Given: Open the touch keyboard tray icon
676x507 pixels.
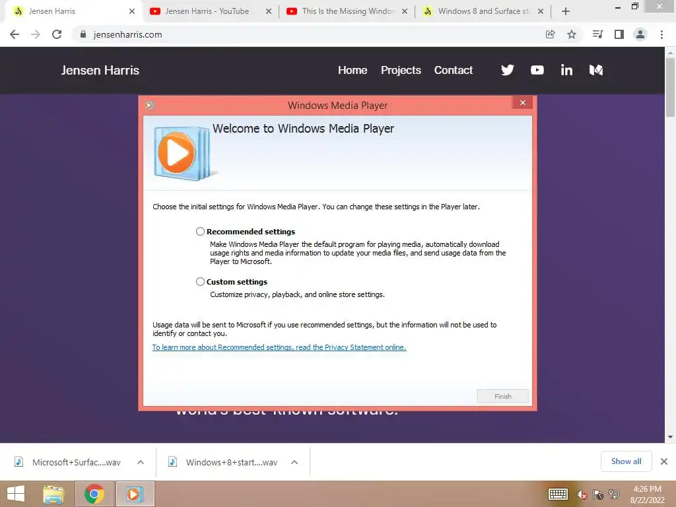Looking at the screenshot, I should click(558, 494).
